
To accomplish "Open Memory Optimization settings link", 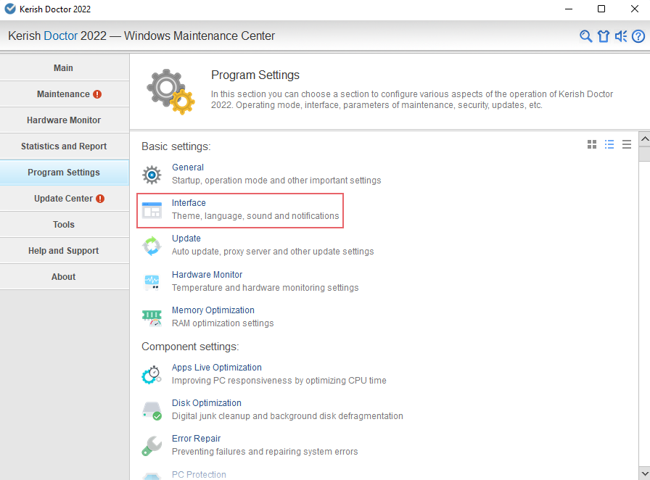I will (213, 310).
